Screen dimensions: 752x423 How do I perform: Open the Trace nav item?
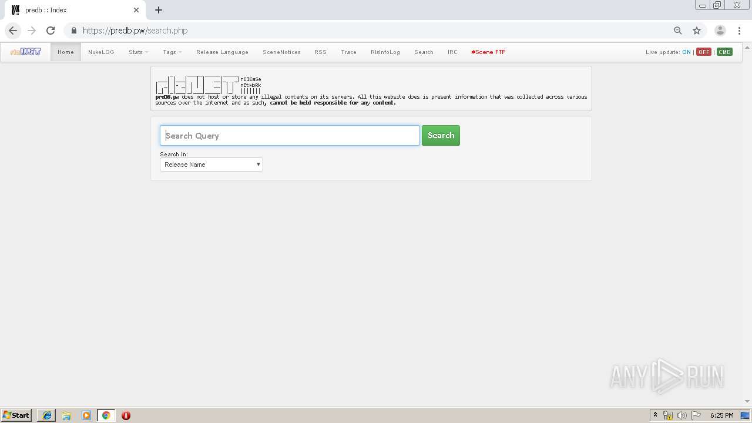(x=348, y=52)
